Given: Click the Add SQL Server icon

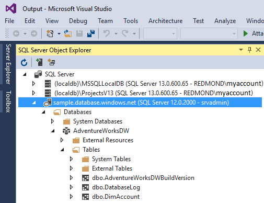Looking at the screenshot, I should 39,62.
